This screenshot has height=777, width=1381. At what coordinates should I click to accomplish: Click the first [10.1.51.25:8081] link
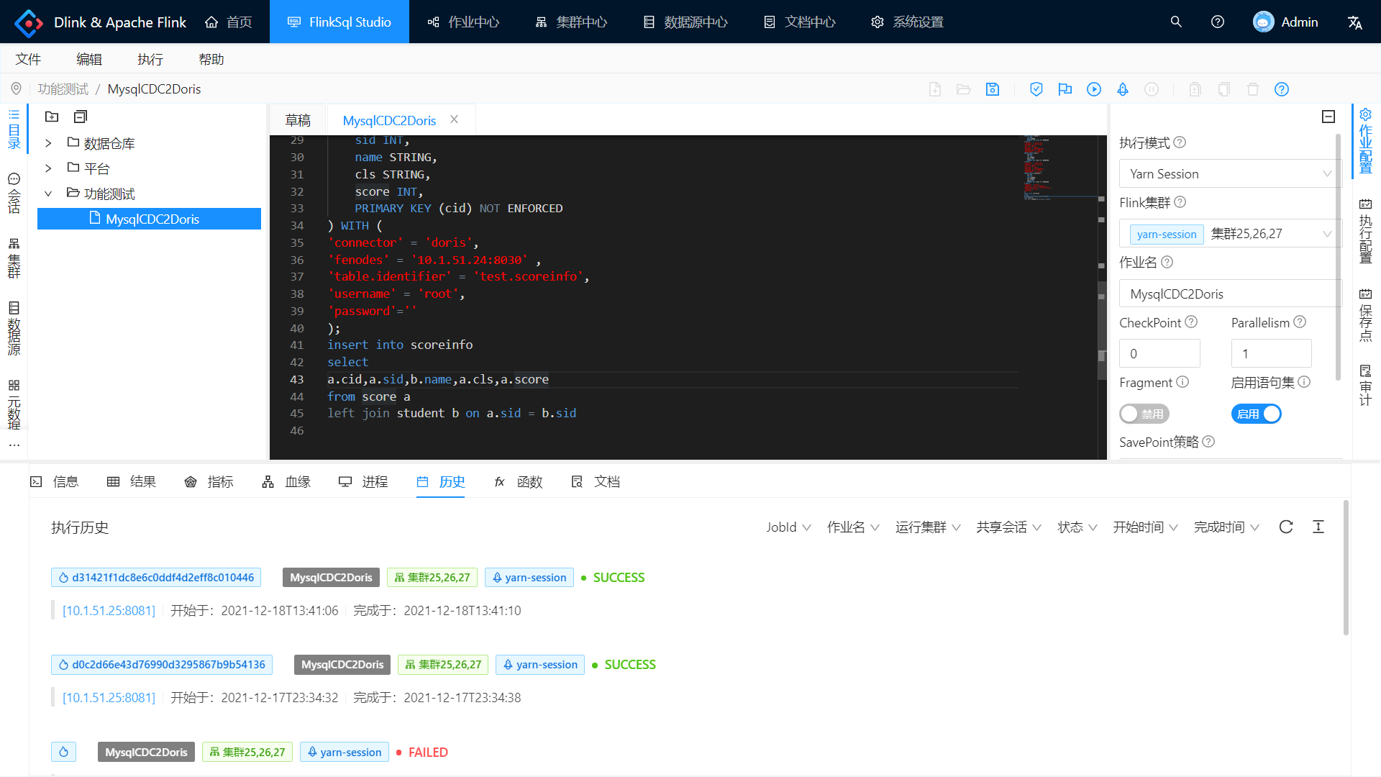point(109,611)
